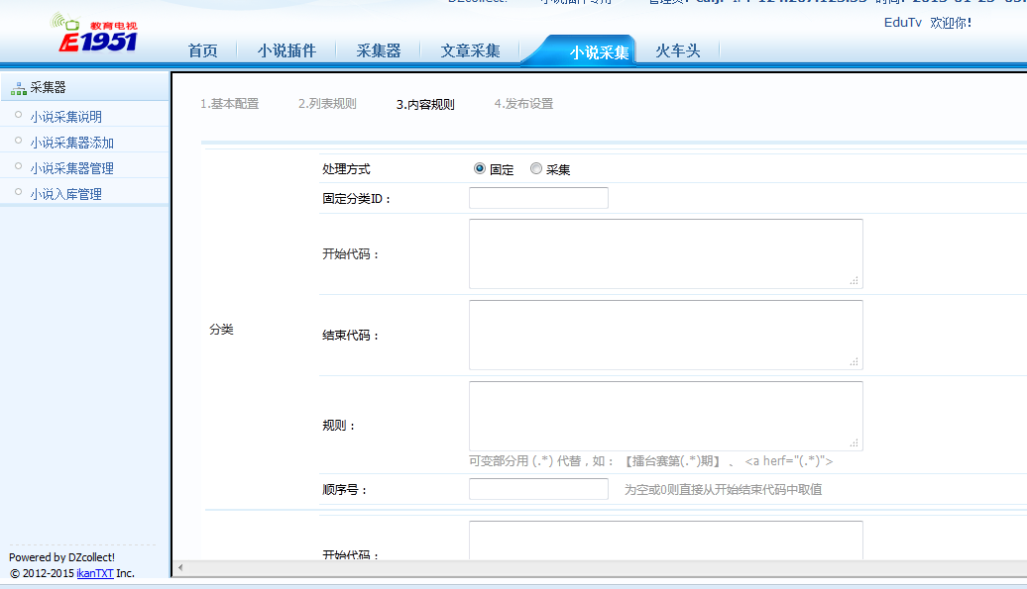Switch to the 采集器 top tab
The height and width of the screenshot is (589, 1027).
tap(379, 50)
